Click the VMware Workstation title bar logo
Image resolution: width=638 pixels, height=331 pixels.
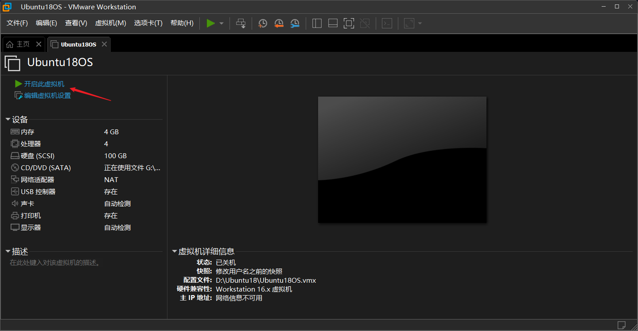7,7
